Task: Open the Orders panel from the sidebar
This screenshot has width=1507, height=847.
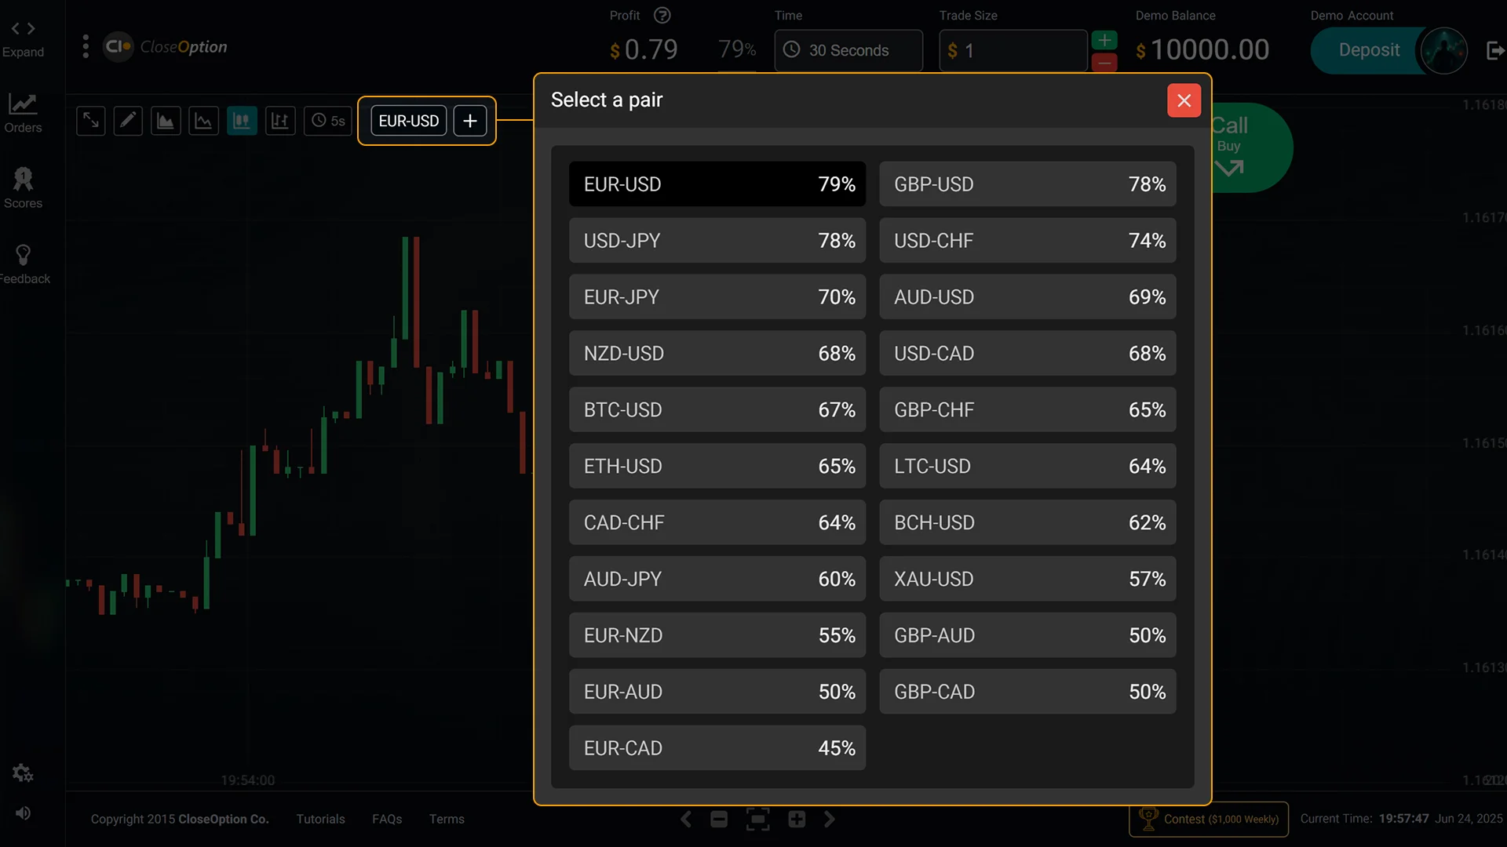Action: (x=23, y=112)
